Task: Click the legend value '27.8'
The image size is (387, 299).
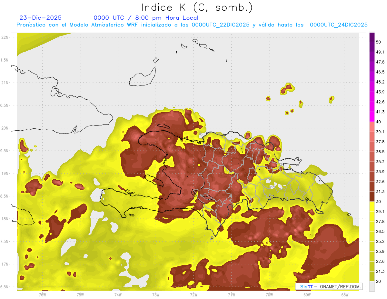Action: (380, 222)
